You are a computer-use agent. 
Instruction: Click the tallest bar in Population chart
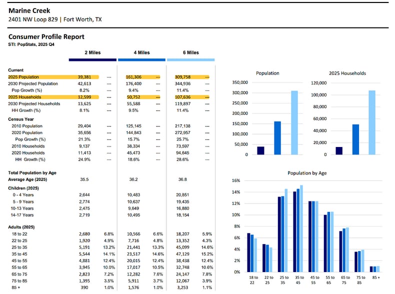point(294,122)
